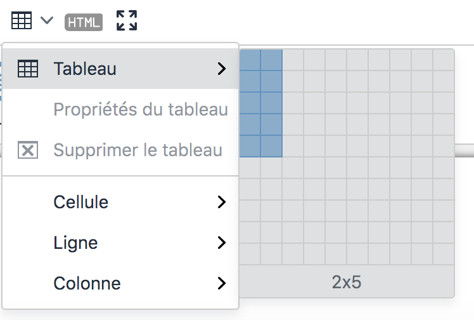474x320 pixels.
Task: Click the table icon in the toolbar
Action: (x=22, y=20)
